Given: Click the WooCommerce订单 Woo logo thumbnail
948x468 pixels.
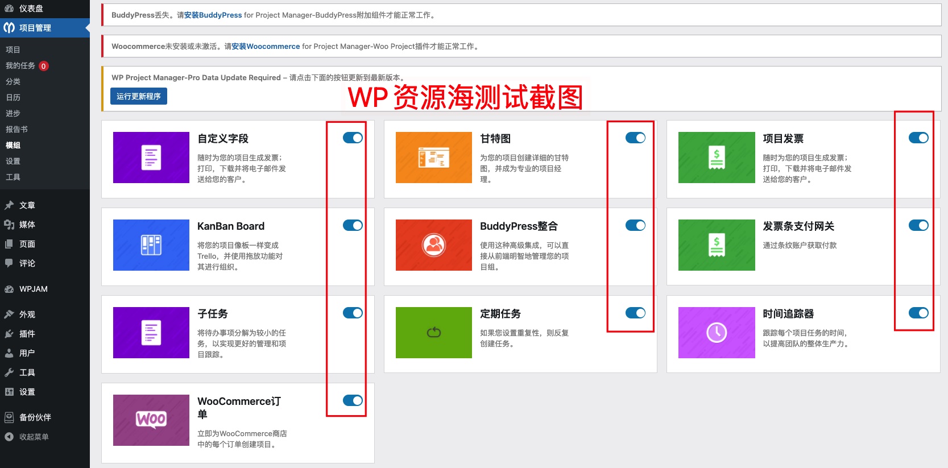Looking at the screenshot, I should pyautogui.click(x=151, y=420).
